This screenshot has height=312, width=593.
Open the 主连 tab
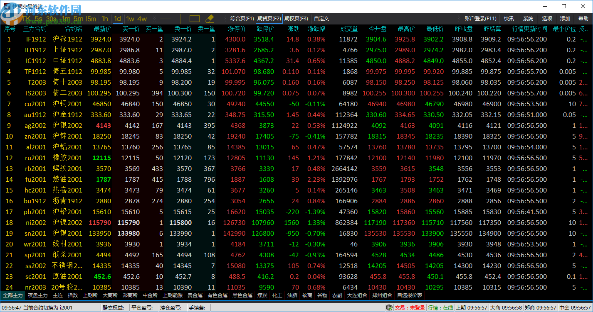[58, 295]
